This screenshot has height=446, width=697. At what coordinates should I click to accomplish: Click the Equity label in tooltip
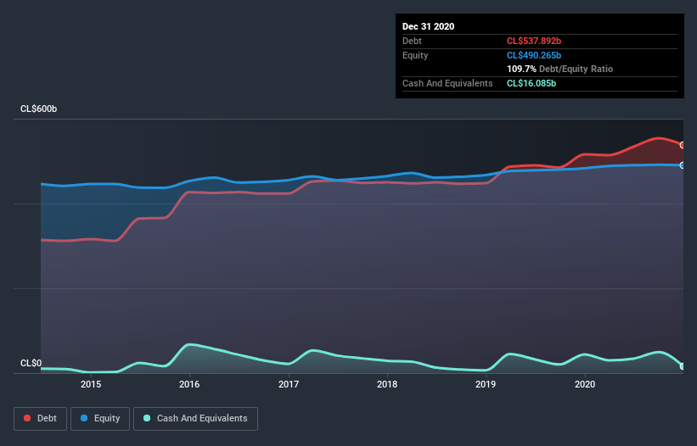pyautogui.click(x=415, y=55)
